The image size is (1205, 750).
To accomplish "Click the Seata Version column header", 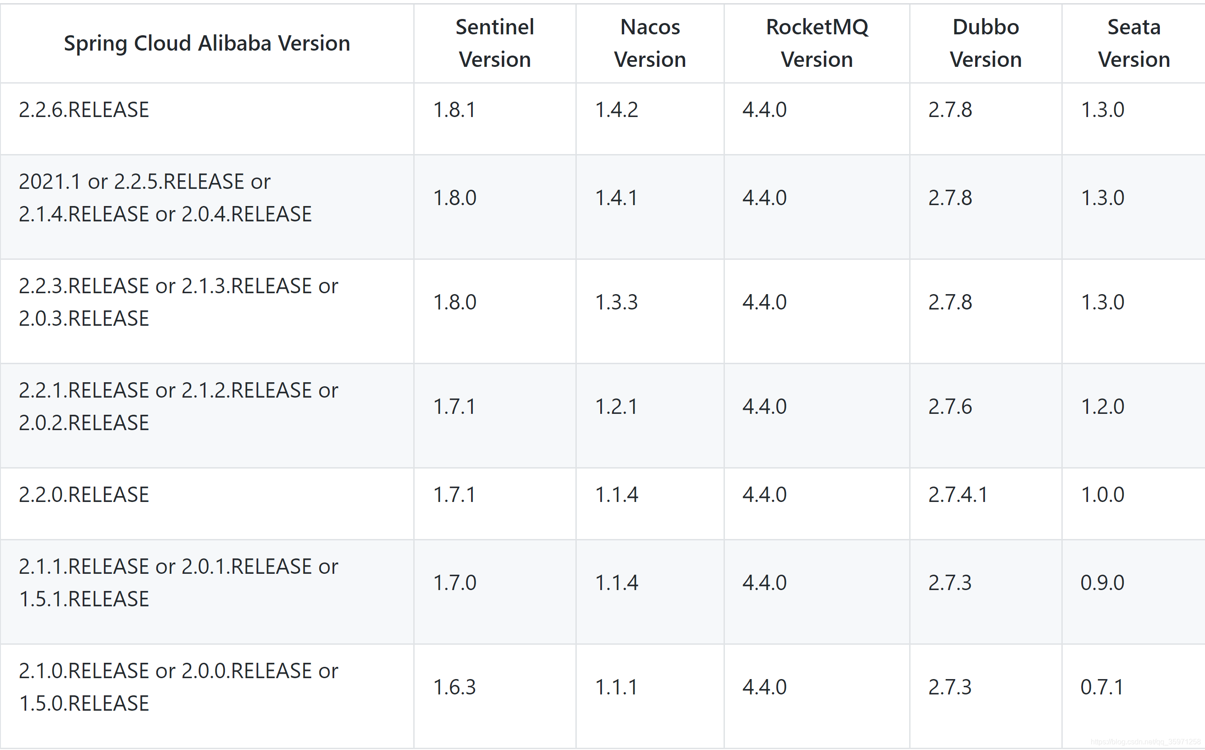I will (1134, 43).
